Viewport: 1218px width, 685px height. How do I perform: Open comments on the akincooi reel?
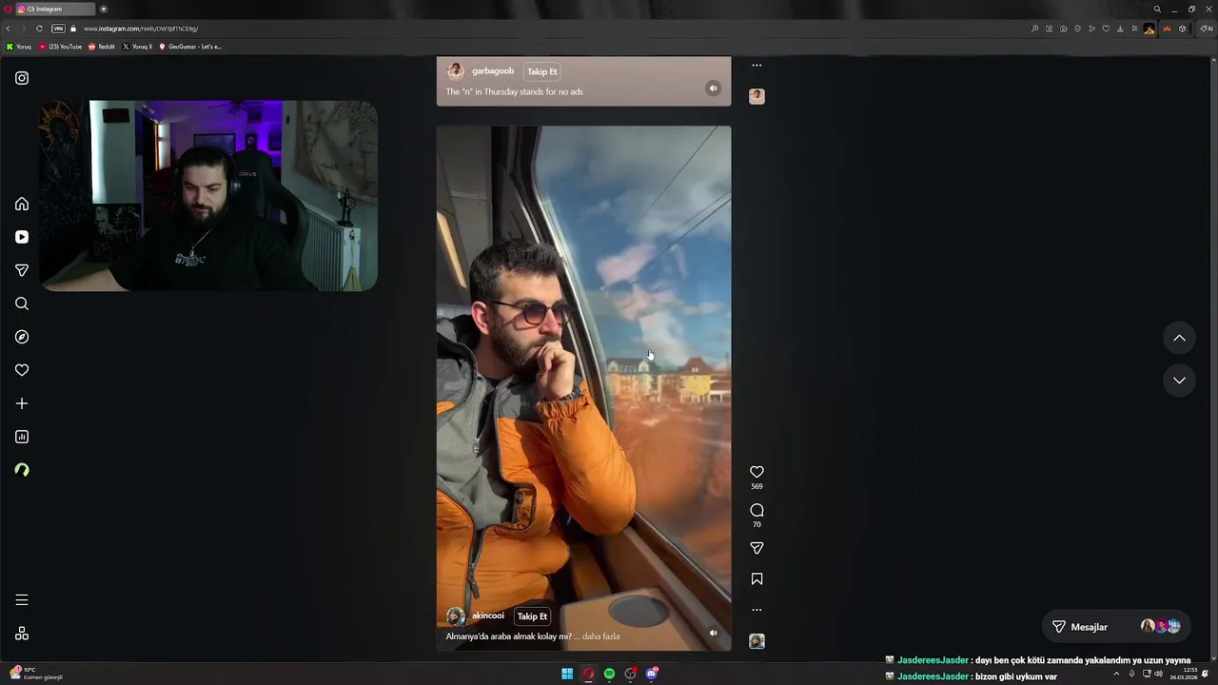pyautogui.click(x=756, y=510)
